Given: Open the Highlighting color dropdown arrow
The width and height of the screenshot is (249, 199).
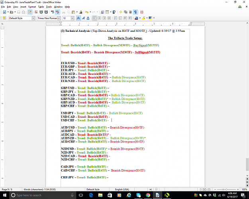Looking at the screenshot, I should click(x=147, y=18).
